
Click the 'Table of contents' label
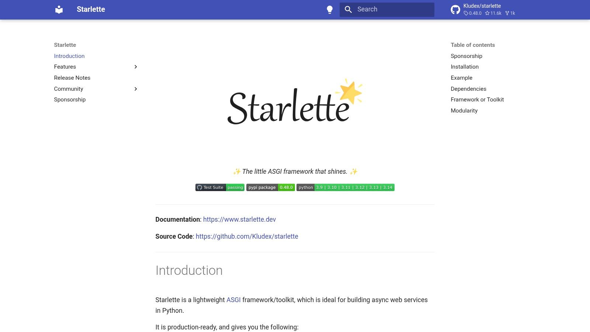(x=473, y=45)
